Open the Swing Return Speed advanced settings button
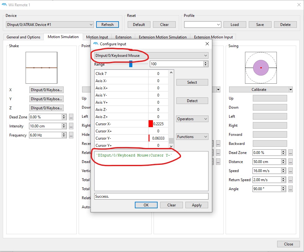 coord(291,180)
